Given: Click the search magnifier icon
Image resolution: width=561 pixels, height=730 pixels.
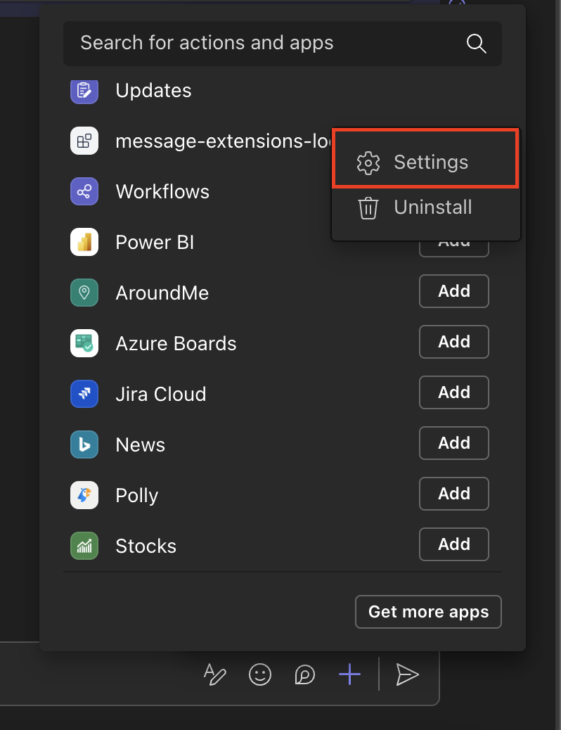Looking at the screenshot, I should pos(476,44).
